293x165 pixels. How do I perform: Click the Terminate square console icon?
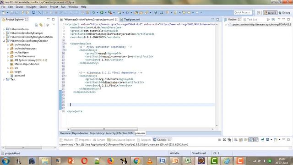[219, 140]
